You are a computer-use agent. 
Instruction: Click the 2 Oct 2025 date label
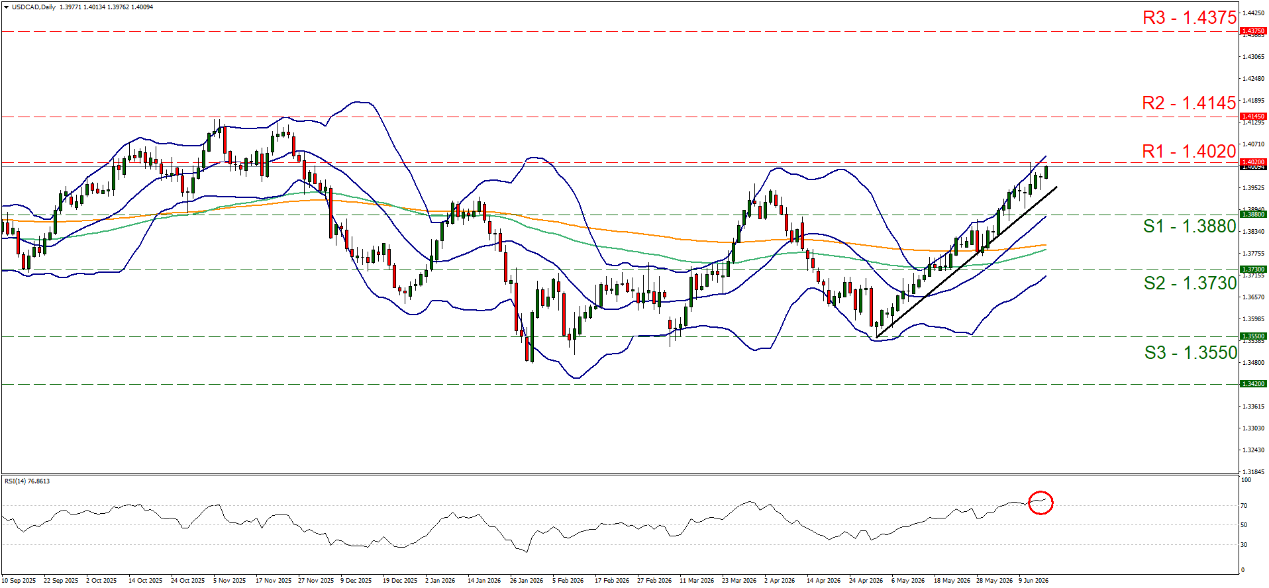pos(101,581)
